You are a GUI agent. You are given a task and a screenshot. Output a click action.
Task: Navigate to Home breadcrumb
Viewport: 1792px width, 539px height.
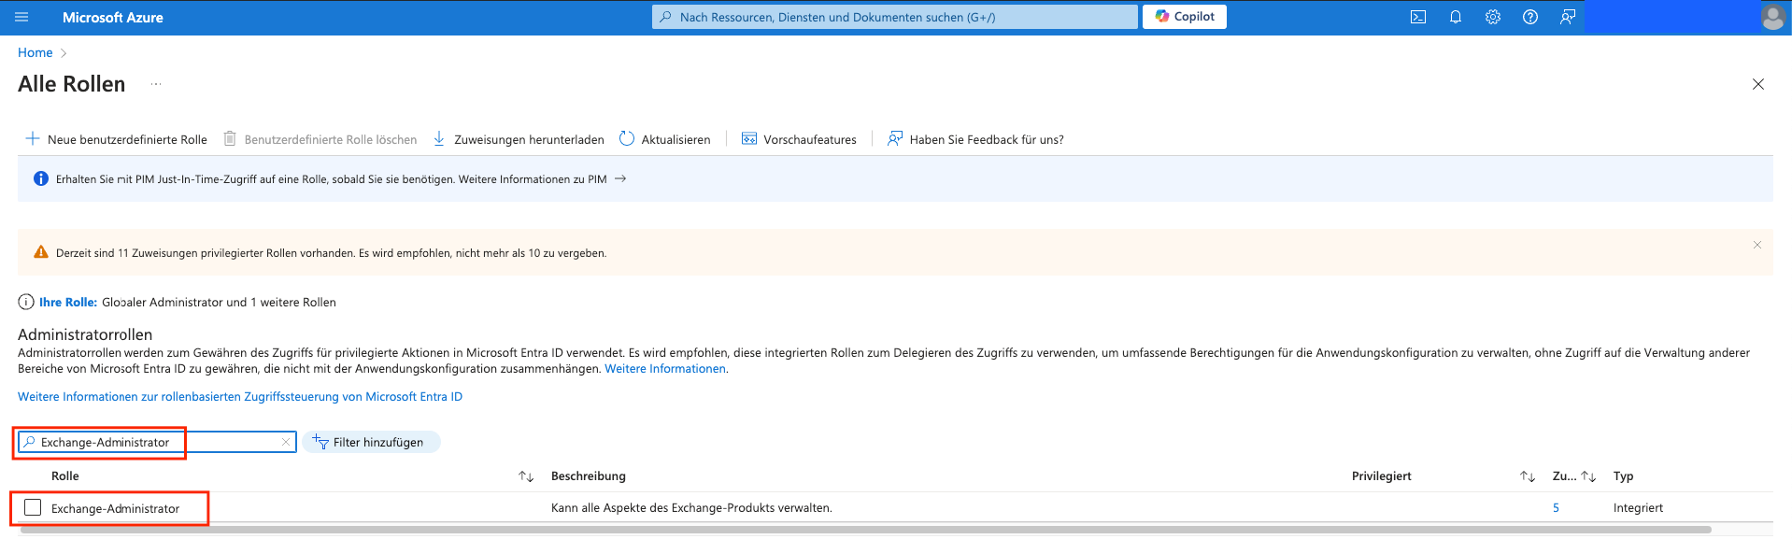[36, 52]
